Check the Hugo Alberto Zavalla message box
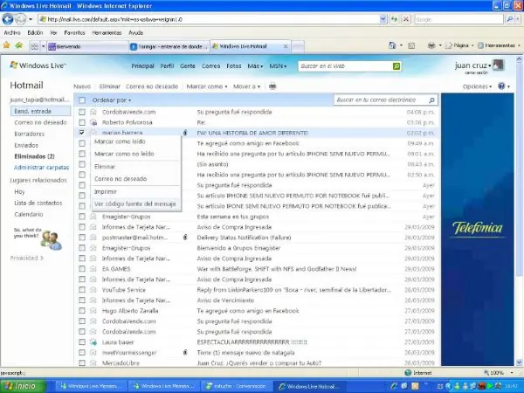Viewport: 524px width, 393px height. pyautogui.click(x=82, y=310)
